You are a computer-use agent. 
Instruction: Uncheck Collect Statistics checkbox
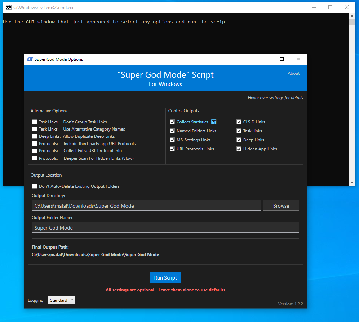[172, 122]
